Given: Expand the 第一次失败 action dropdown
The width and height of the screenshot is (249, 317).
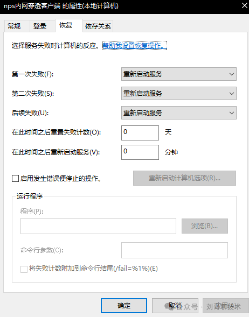Looking at the screenshot, I should click(179, 74).
